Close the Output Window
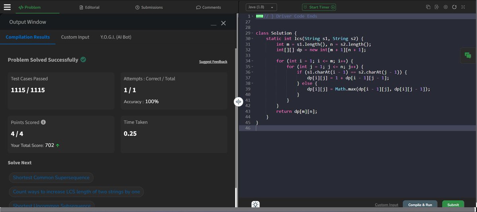The width and height of the screenshot is (477, 212). pos(223,23)
